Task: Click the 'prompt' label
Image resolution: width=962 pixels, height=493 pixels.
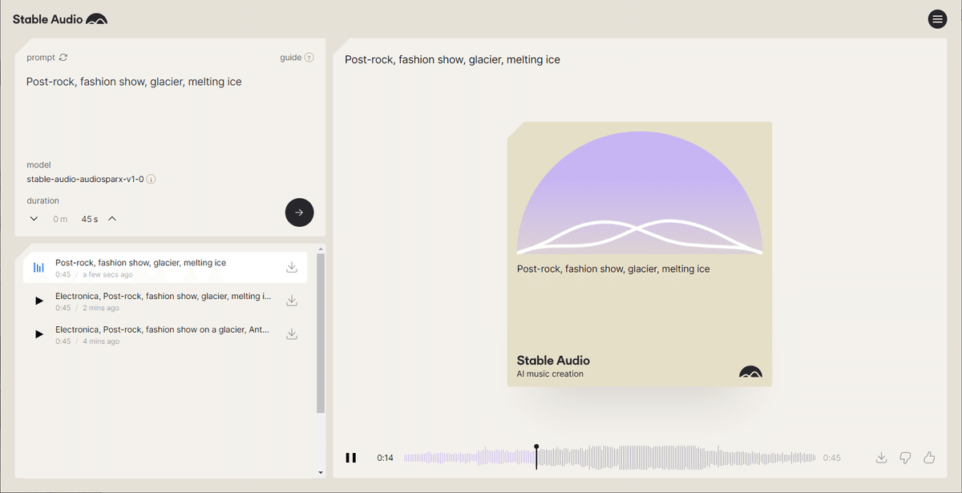Action: (41, 58)
